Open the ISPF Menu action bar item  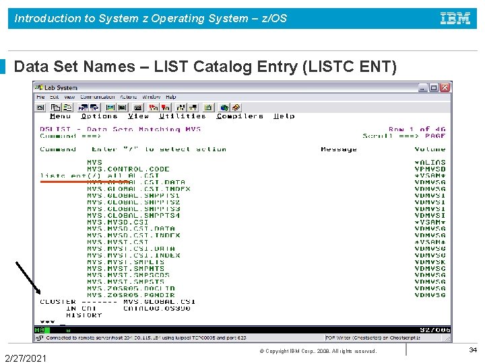tap(61, 116)
